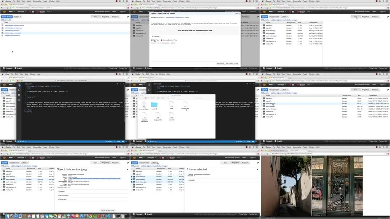Click bucket icon of first bucket row

coord(3,25)
